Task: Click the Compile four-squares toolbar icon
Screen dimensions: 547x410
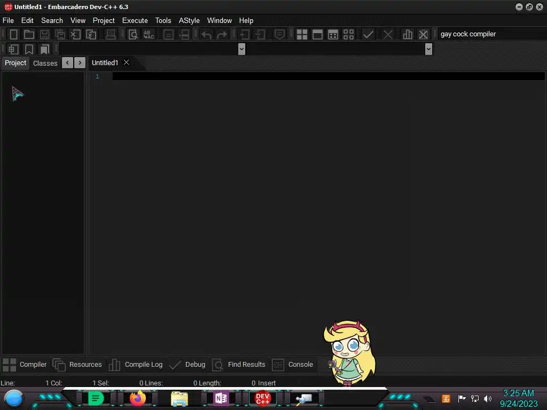Action: (x=302, y=34)
